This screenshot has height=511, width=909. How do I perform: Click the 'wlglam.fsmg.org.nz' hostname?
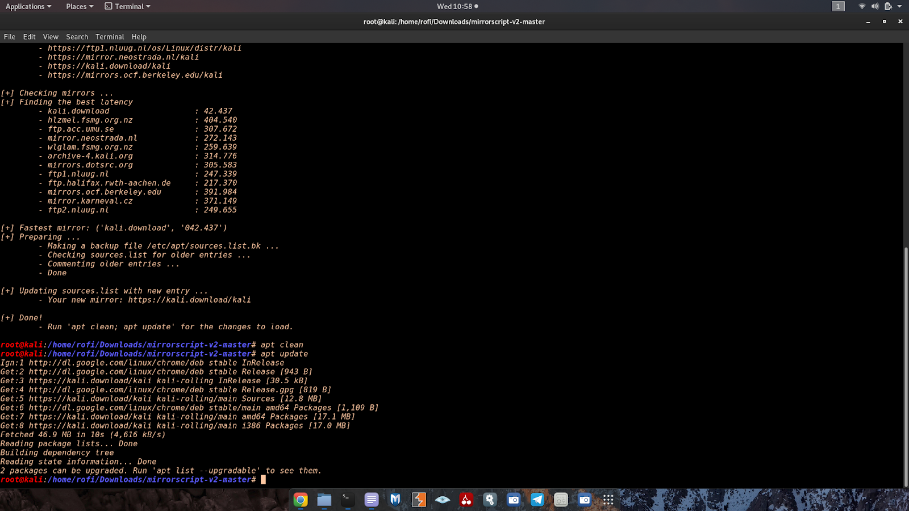point(90,147)
